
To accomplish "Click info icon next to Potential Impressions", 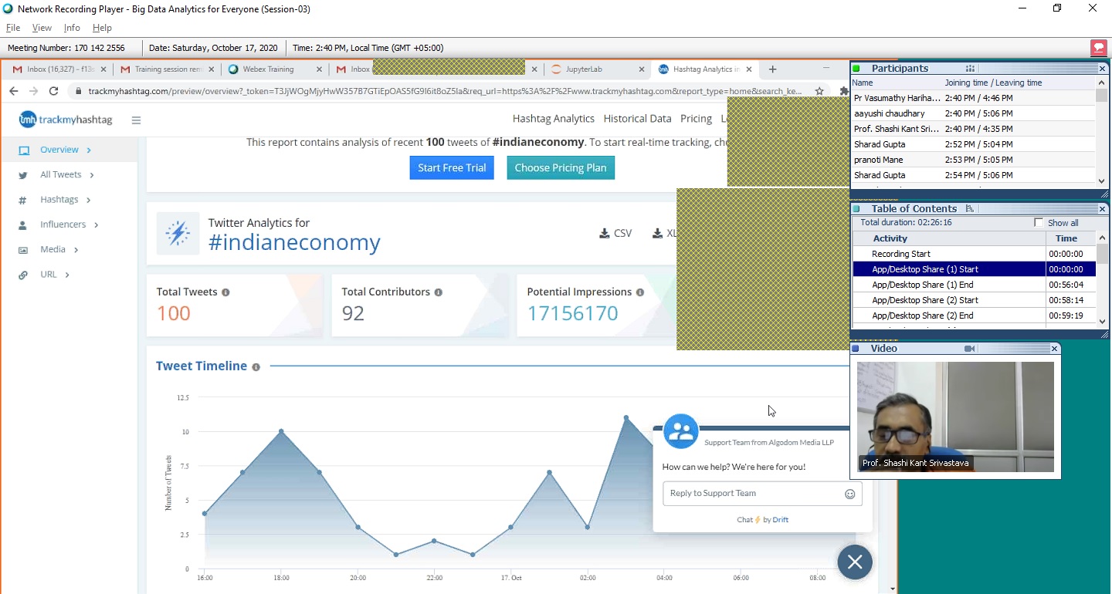I will [x=639, y=292].
